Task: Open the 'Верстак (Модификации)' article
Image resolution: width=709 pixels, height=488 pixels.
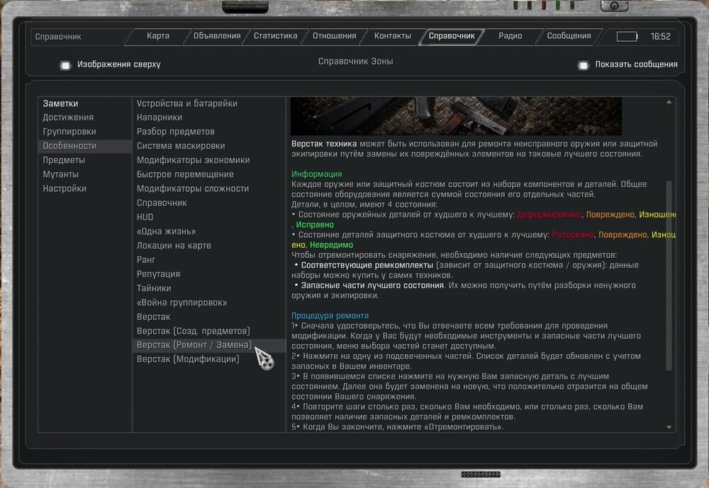Action: point(188,359)
